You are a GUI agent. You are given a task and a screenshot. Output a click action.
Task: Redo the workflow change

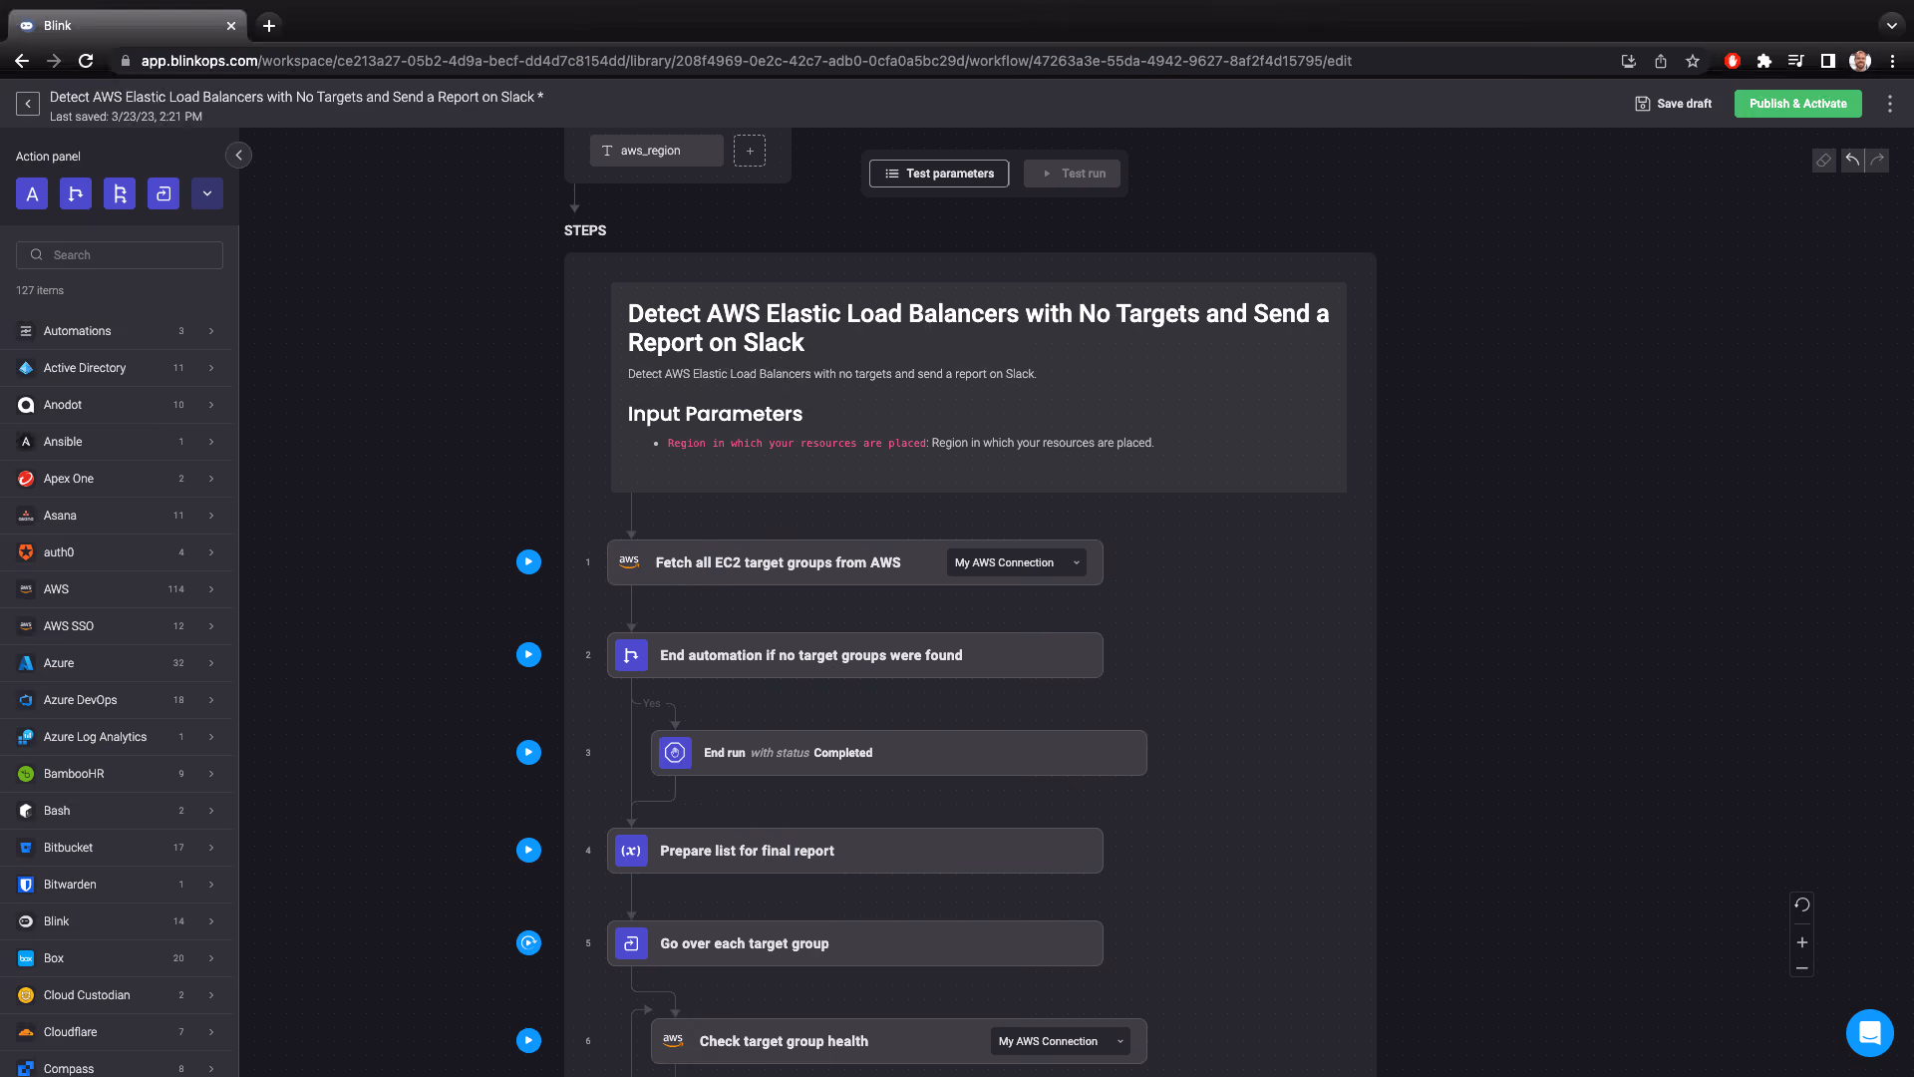pos(1877,161)
